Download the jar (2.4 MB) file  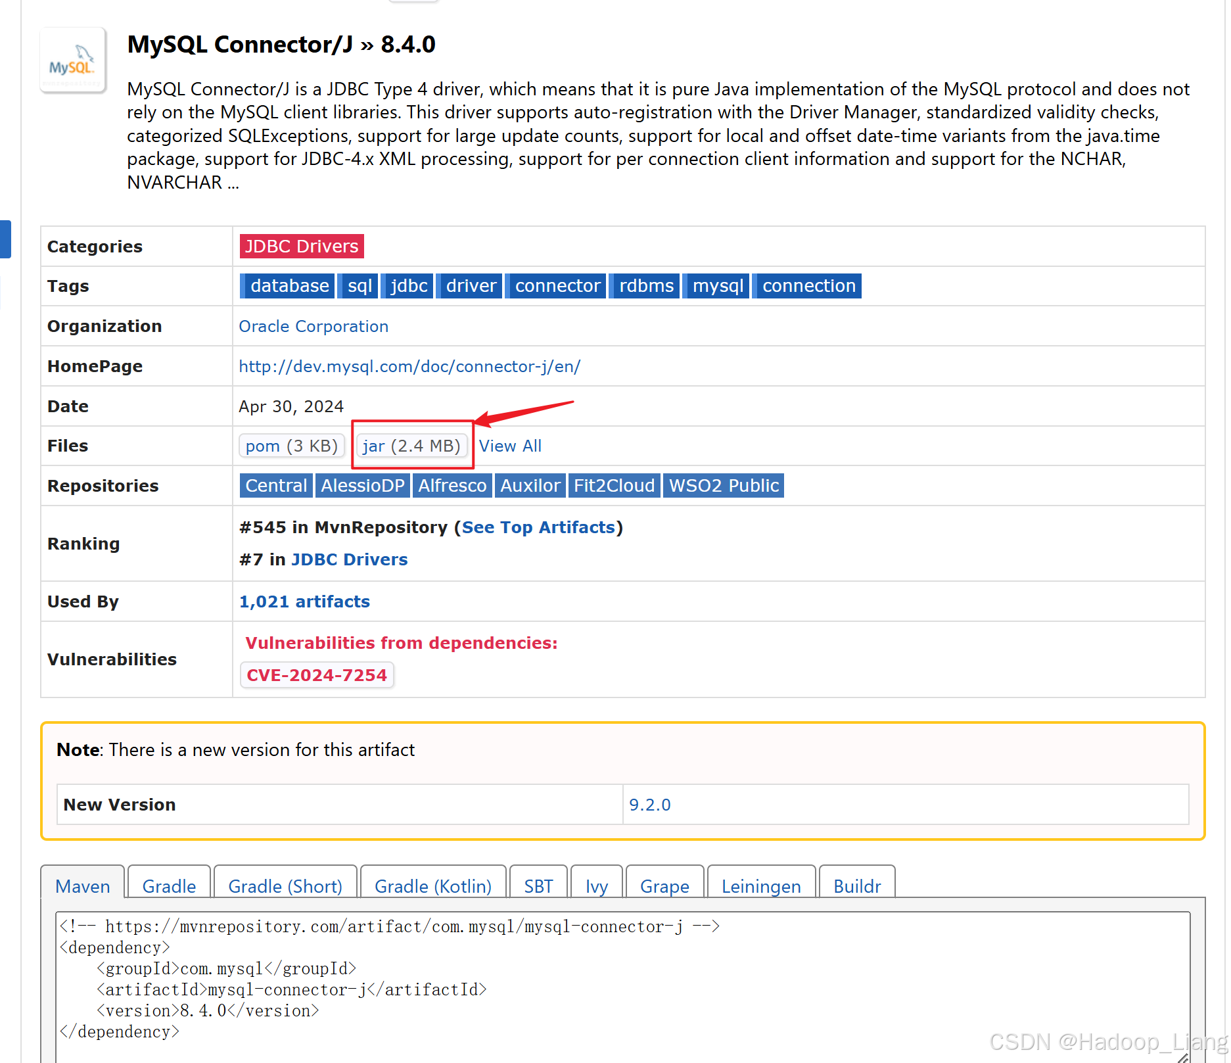411,446
